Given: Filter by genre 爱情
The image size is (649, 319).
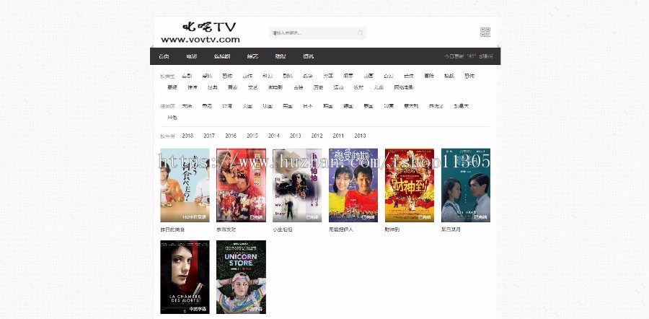Looking at the screenshot, I should tap(207, 76).
